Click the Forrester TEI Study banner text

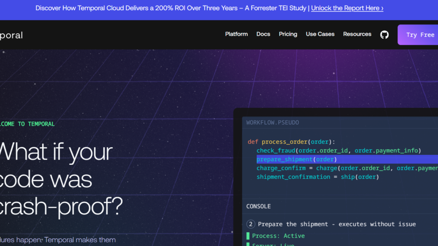171,8
